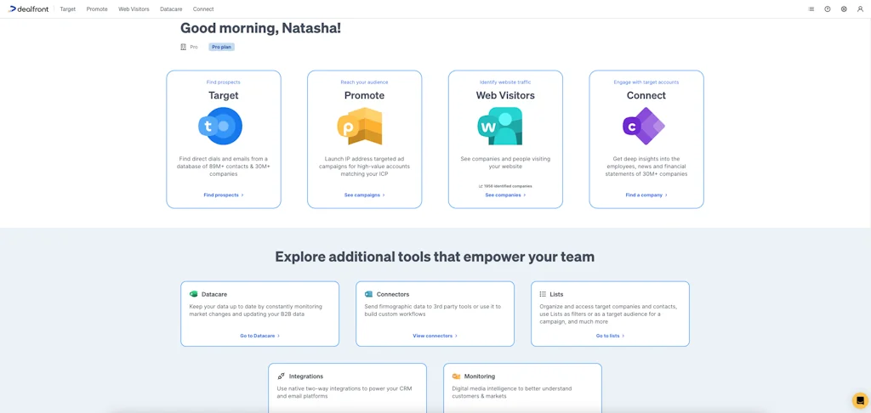This screenshot has height=413, width=871.
Task: Click the Web Visitors card heading
Action: coord(505,95)
